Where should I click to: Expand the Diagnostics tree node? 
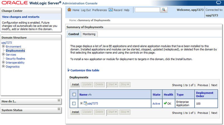pos(3,66)
